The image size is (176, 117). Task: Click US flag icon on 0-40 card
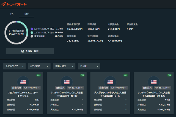coord(110,82)
